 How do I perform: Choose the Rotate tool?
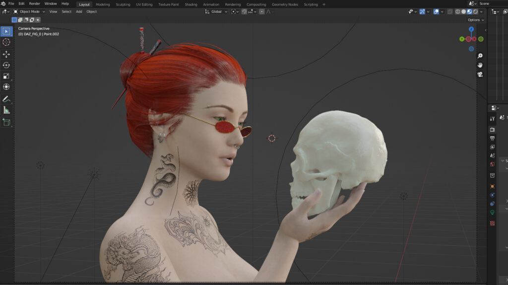tap(6, 65)
